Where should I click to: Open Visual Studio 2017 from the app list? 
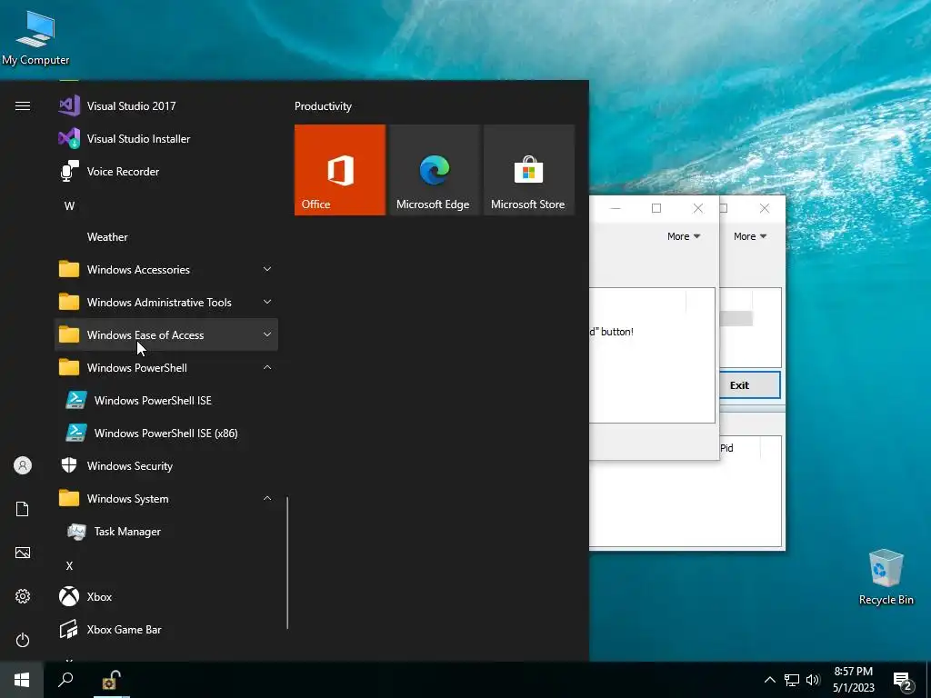[x=166, y=106]
